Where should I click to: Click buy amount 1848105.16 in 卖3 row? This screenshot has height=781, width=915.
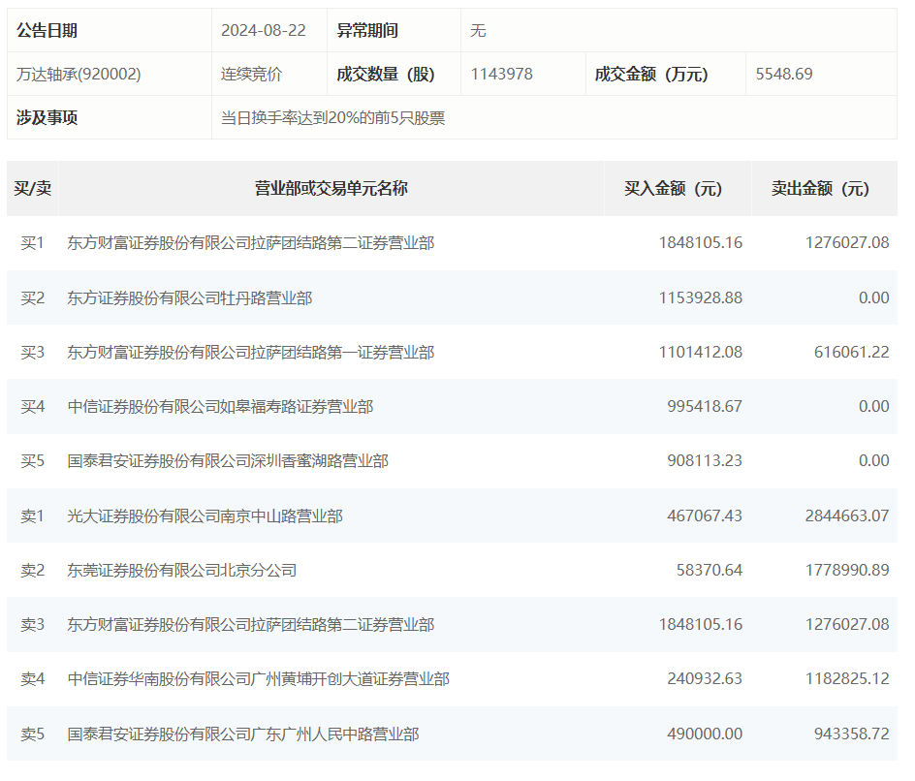point(700,624)
